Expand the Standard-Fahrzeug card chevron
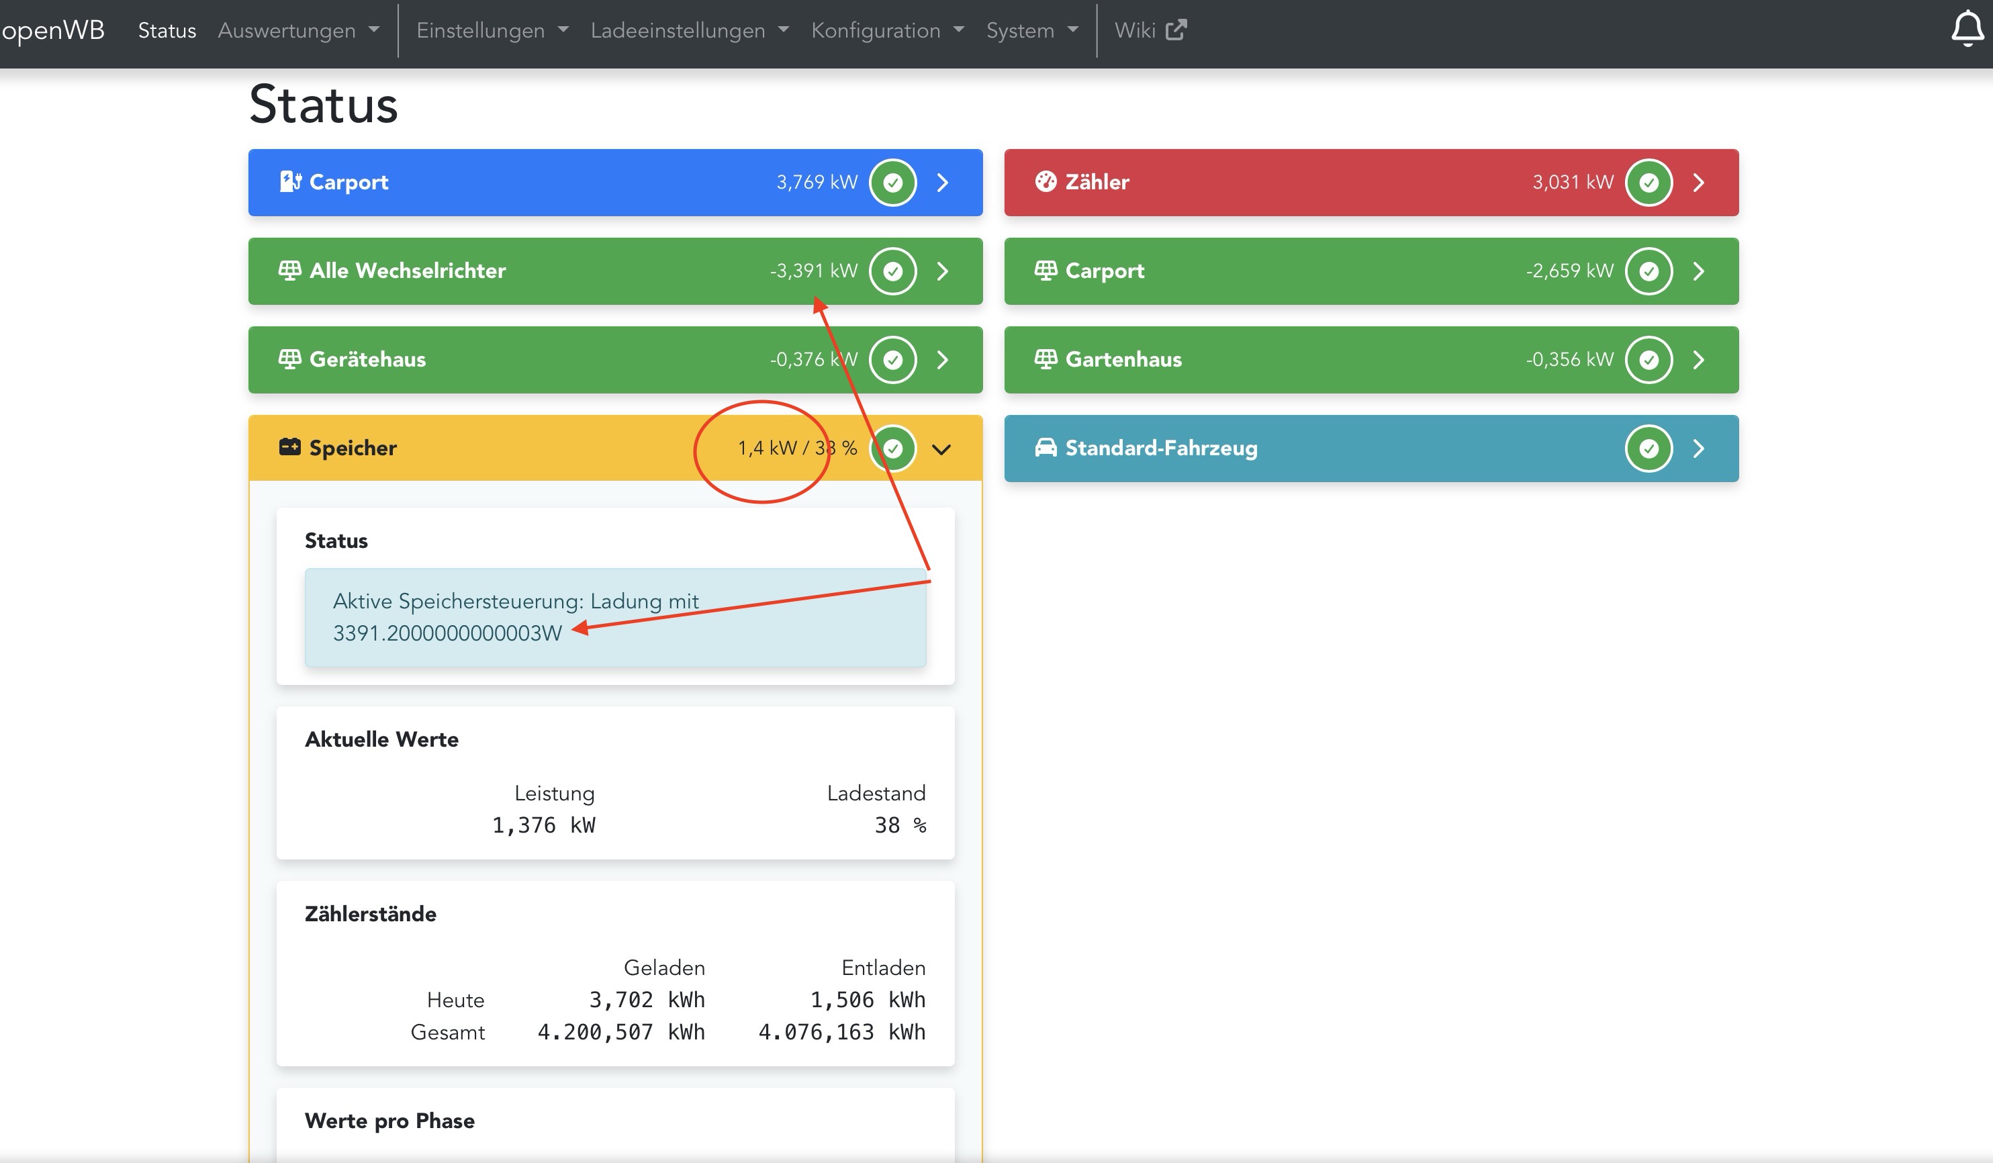Screen dimensions: 1993x1163 1699,449
